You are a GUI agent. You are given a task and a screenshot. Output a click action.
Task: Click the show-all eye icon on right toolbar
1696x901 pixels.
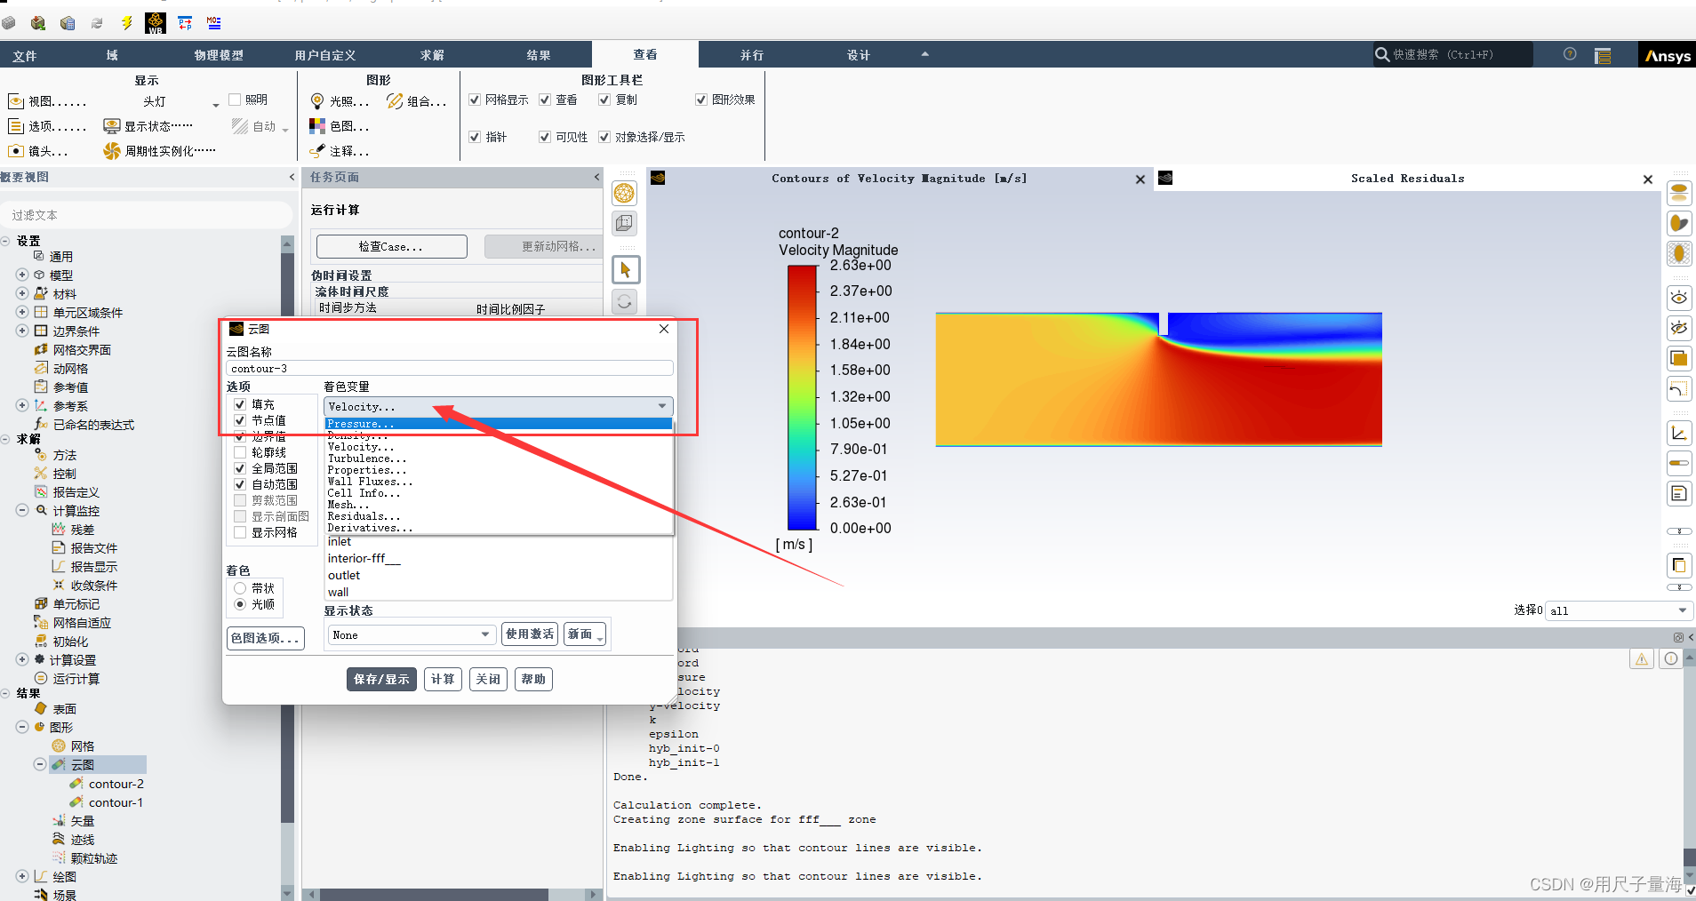pos(1679,298)
